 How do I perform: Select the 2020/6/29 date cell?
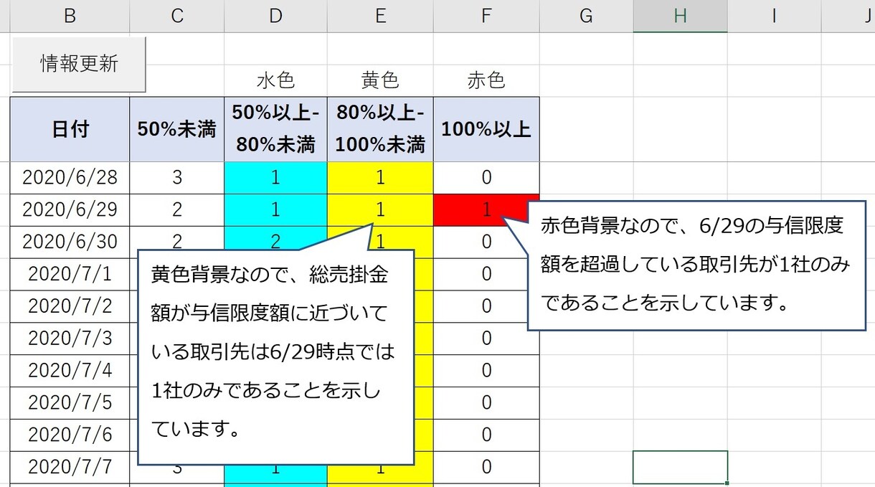(70, 210)
